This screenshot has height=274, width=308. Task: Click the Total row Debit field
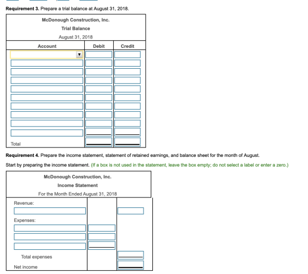coord(99,142)
